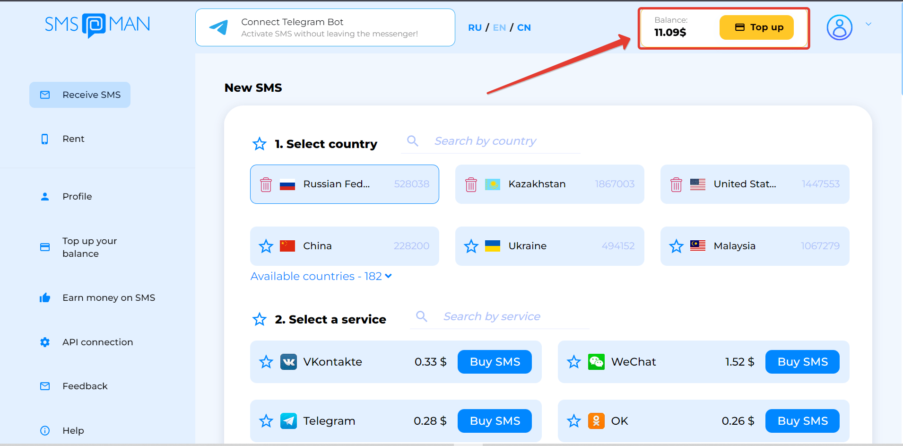Click the VKontakte logo icon
The height and width of the screenshot is (446, 903).
tap(289, 362)
